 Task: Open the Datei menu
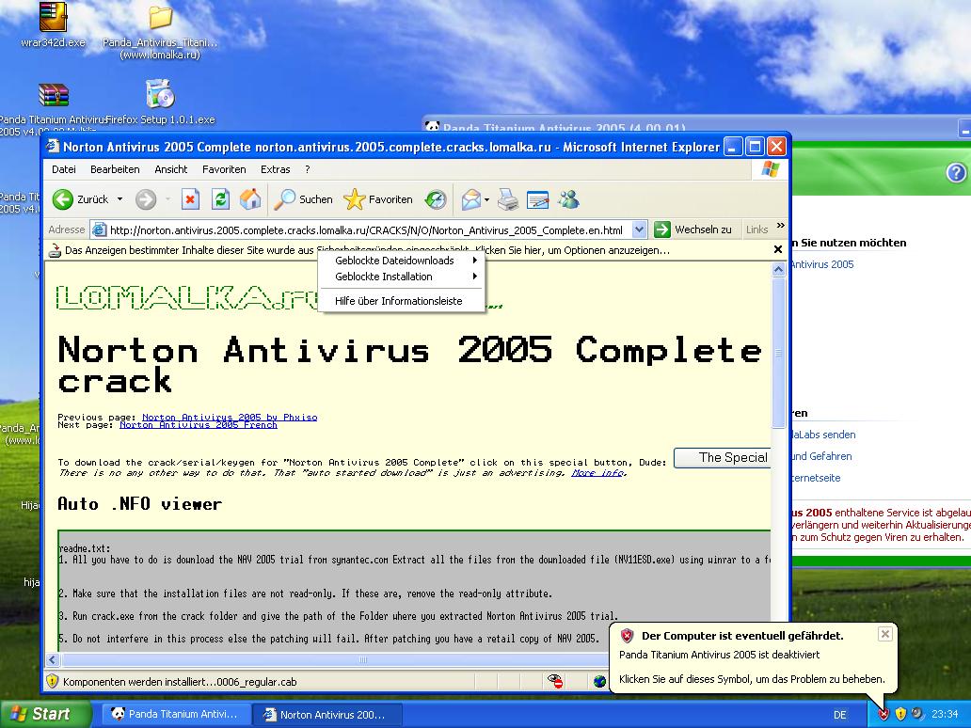(64, 169)
